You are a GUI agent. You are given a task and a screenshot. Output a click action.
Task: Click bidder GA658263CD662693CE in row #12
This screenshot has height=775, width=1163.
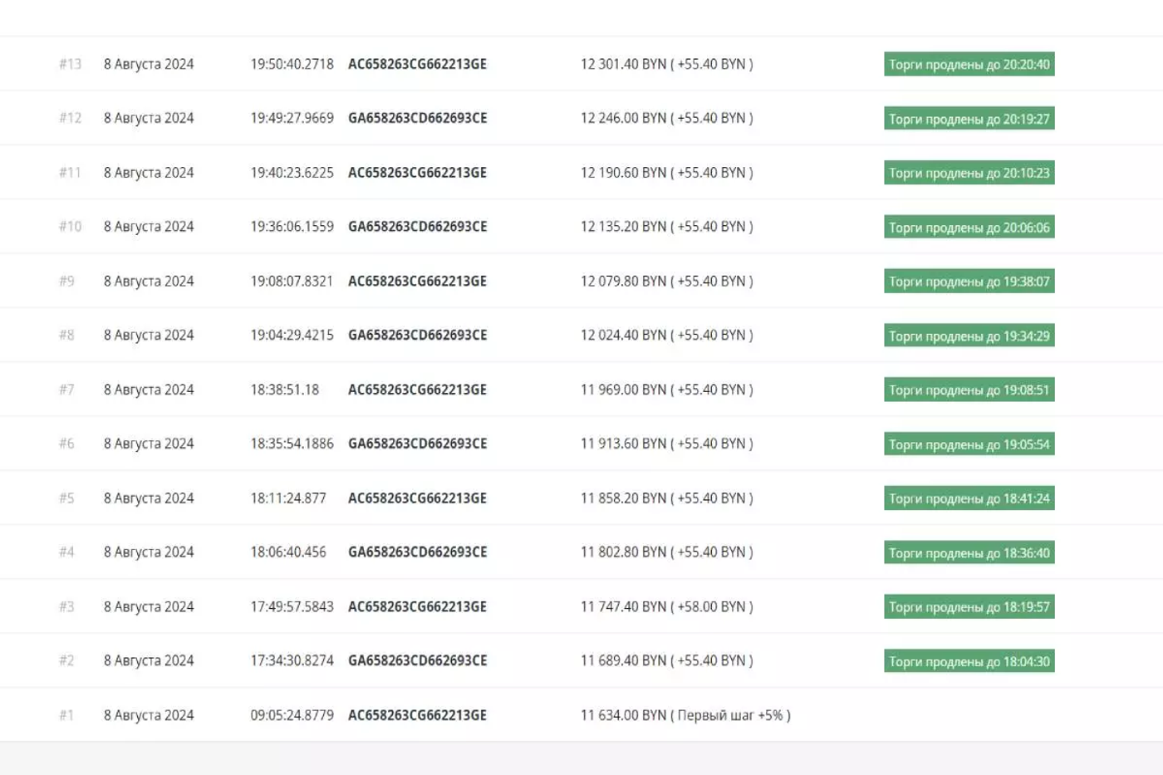[417, 118]
